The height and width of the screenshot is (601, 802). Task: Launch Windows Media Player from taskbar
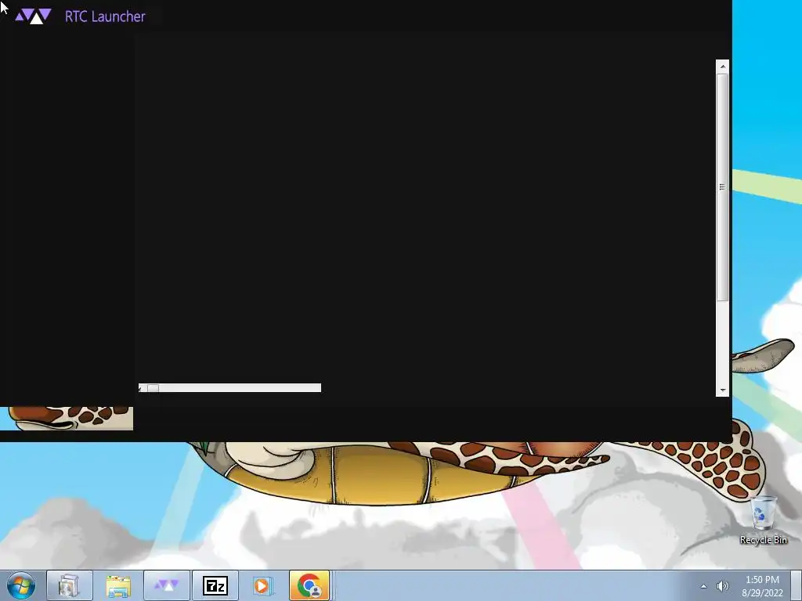click(x=263, y=585)
